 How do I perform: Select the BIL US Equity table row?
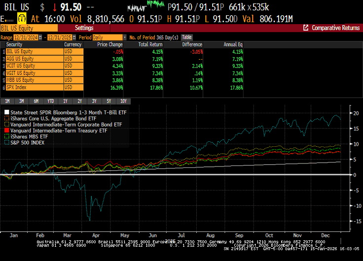(x=122, y=52)
